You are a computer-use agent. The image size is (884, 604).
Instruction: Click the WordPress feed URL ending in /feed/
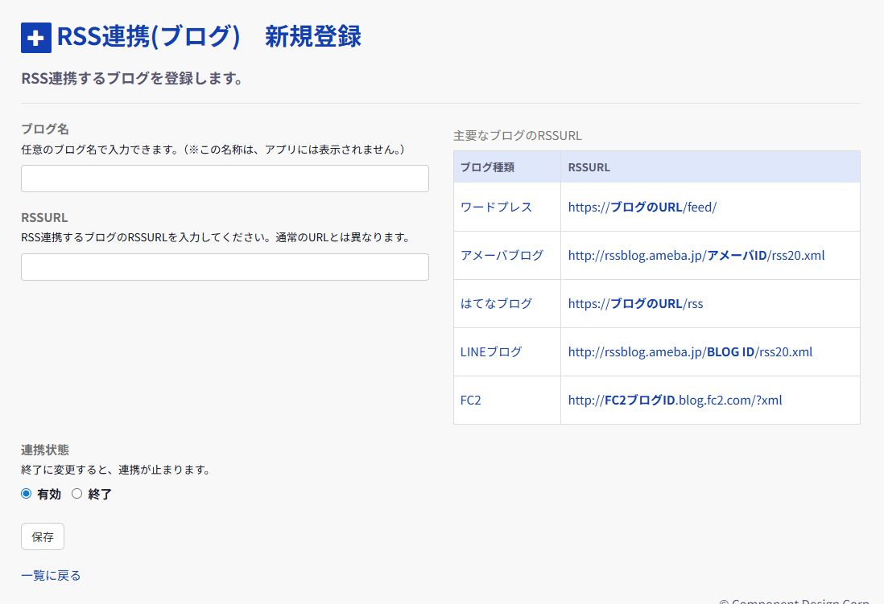(x=642, y=207)
